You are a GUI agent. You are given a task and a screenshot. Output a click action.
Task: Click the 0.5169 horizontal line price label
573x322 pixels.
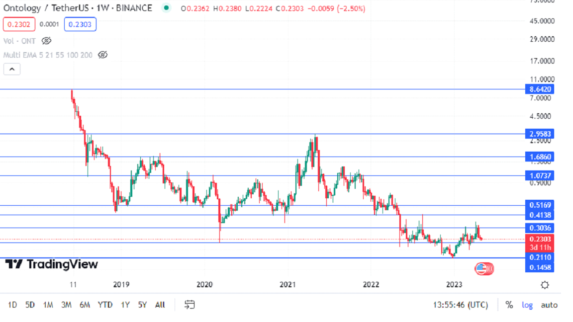[x=540, y=205]
